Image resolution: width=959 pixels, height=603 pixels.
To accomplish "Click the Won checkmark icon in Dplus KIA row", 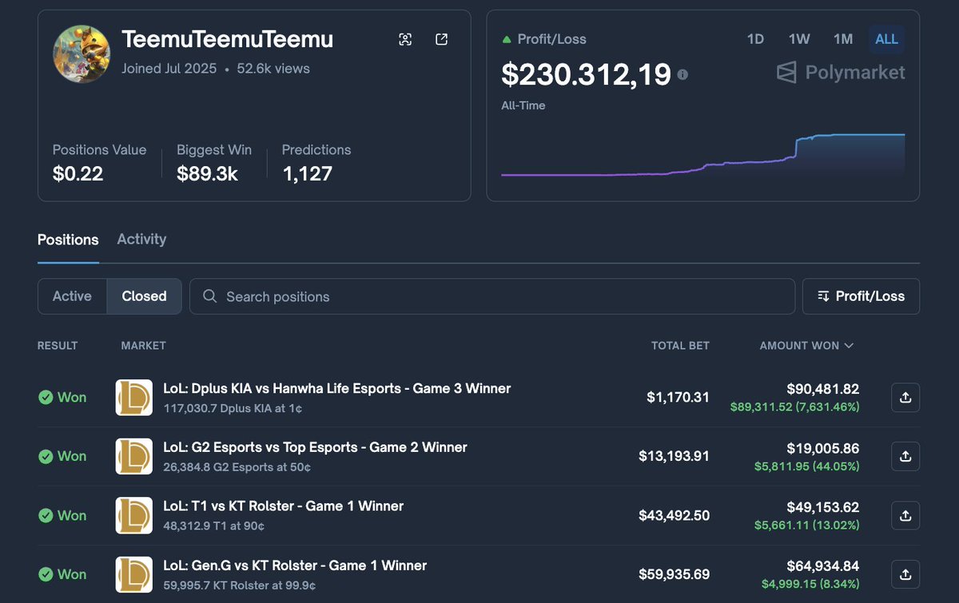I will click(46, 397).
